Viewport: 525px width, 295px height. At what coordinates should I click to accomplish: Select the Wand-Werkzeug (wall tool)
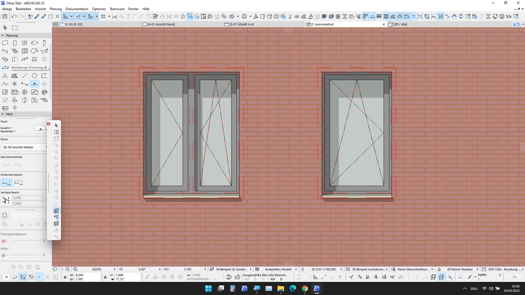click(5, 43)
